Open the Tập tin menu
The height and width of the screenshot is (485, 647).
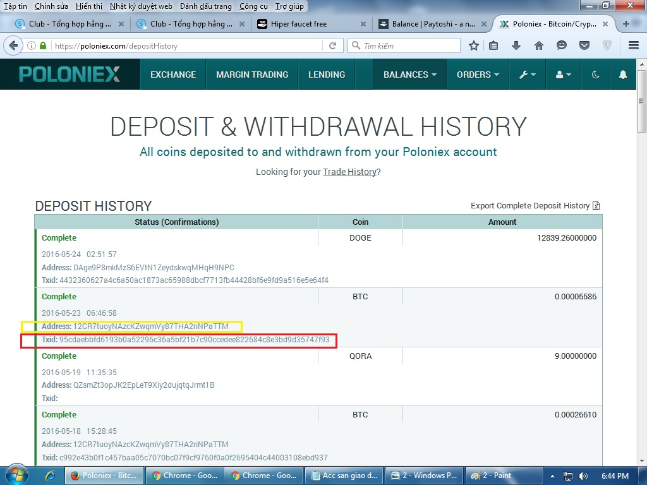point(15,6)
